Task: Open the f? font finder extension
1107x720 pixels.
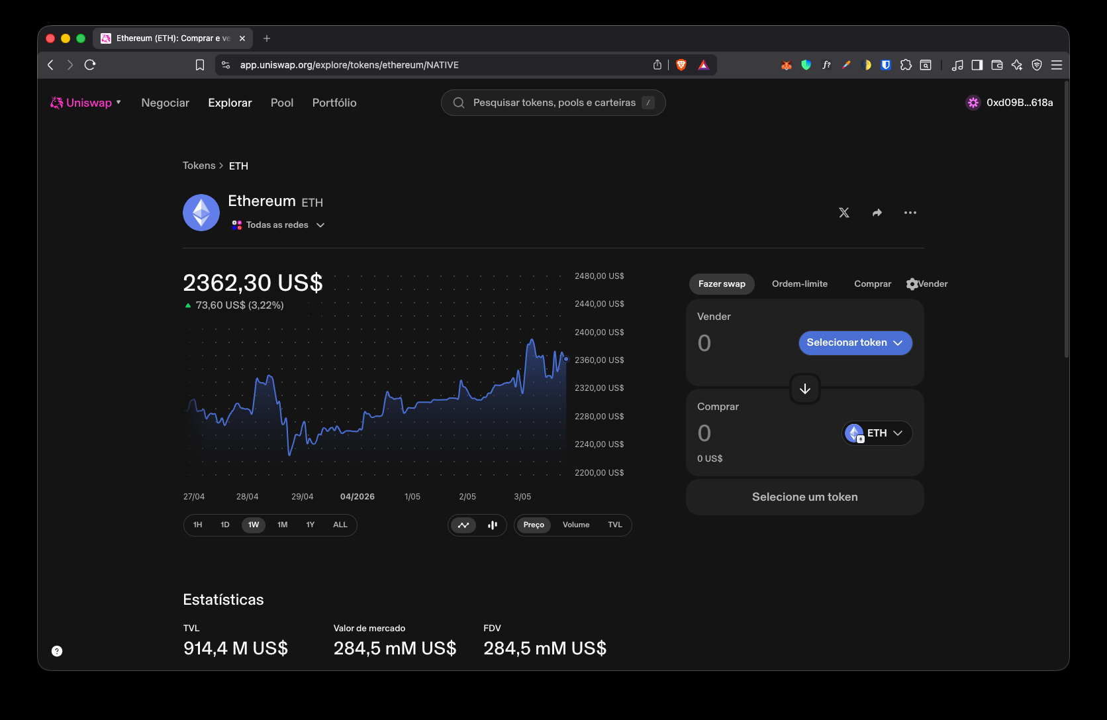Action: [x=826, y=65]
